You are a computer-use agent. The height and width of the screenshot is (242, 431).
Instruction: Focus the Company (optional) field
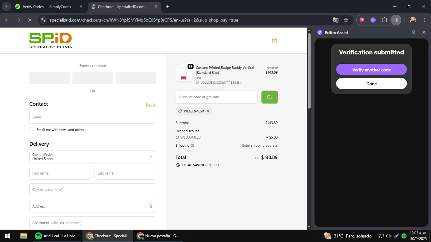tap(93, 190)
